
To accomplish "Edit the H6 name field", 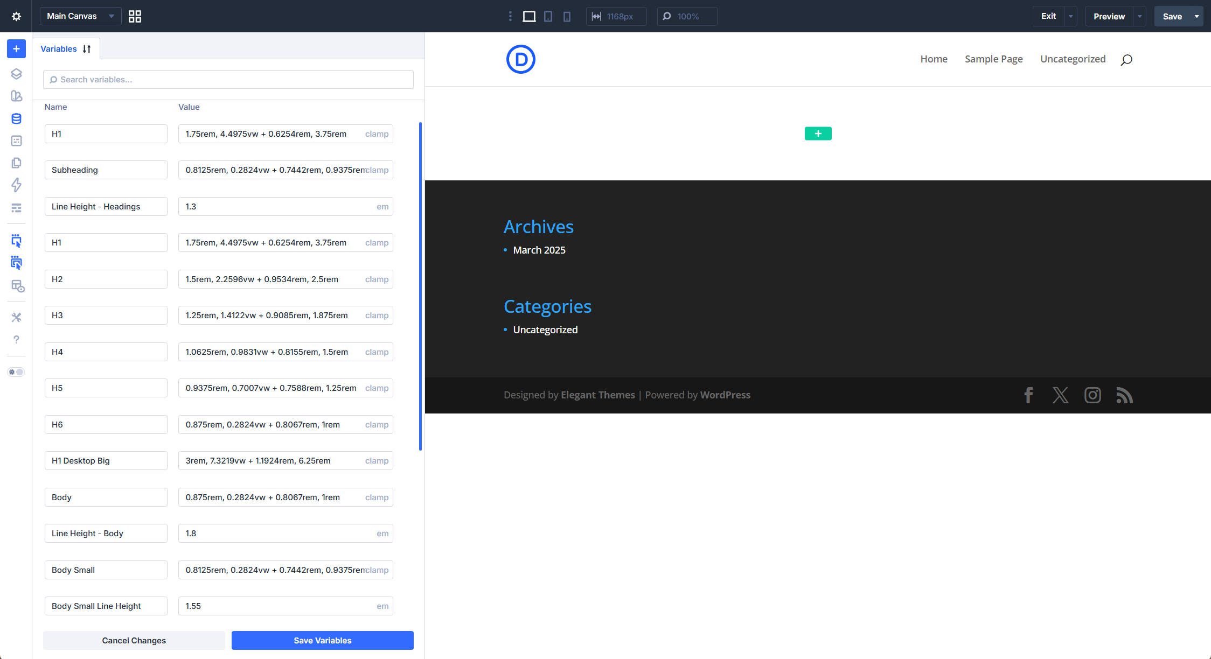I will 106,425.
